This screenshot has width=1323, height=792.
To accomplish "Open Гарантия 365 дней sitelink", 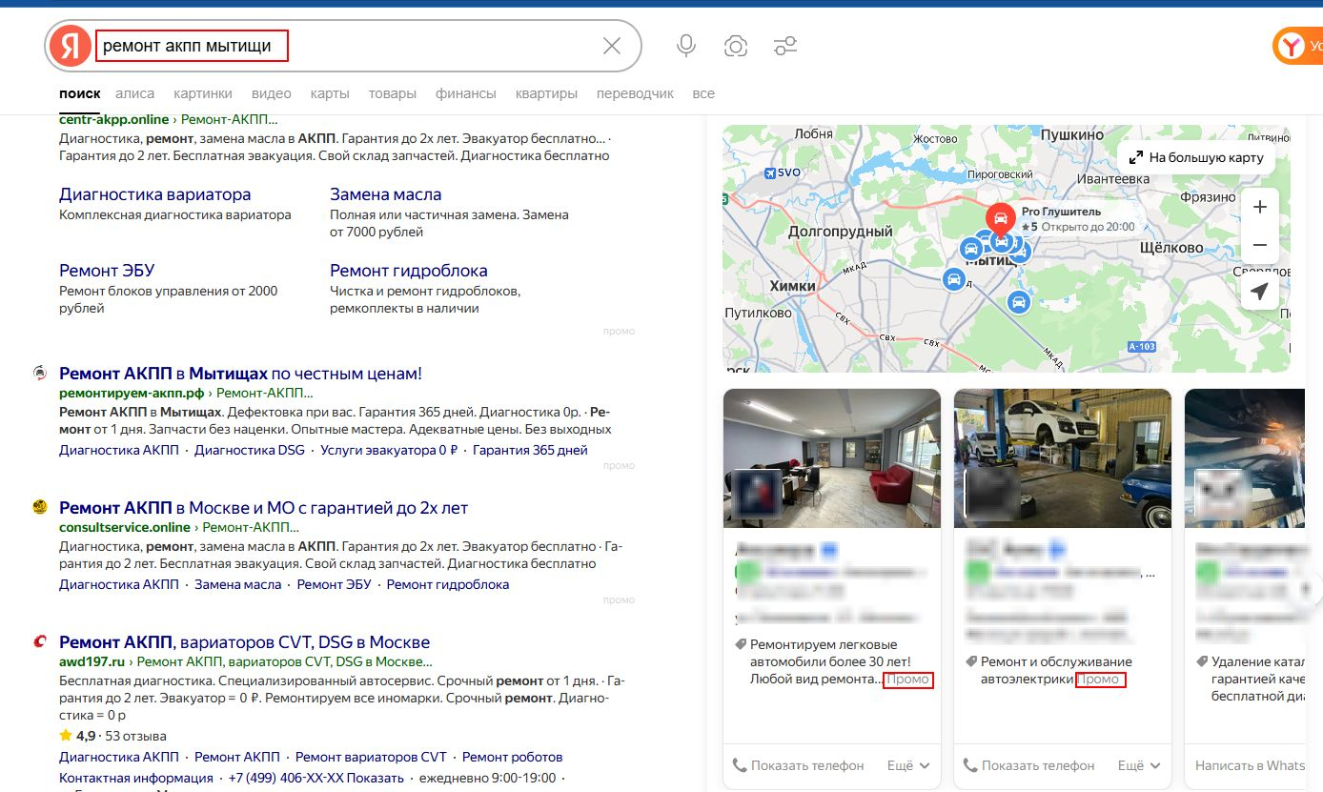I will 530,450.
